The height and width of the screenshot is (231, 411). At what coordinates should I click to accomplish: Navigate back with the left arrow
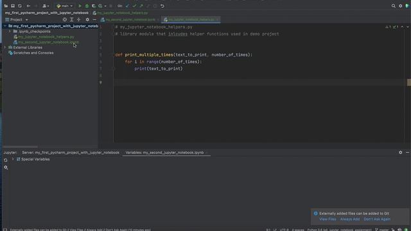28,6
